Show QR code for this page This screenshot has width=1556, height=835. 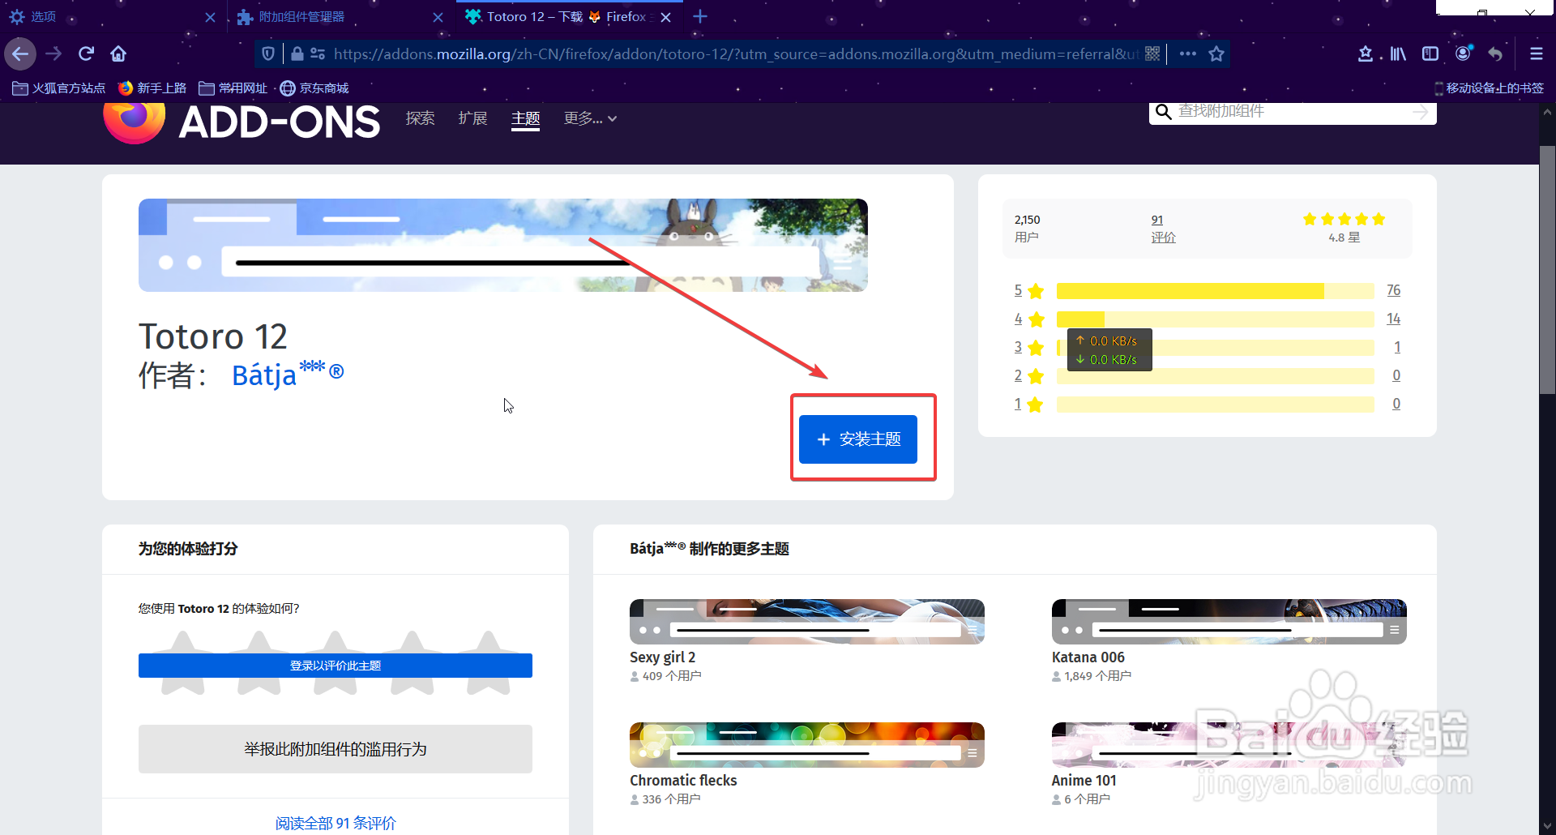click(1152, 54)
